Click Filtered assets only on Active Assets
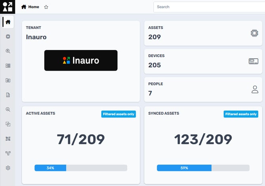 [119, 114]
